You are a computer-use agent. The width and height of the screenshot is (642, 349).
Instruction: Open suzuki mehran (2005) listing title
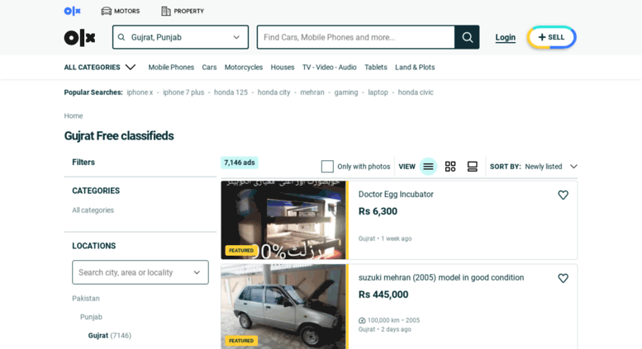pyautogui.click(x=441, y=277)
